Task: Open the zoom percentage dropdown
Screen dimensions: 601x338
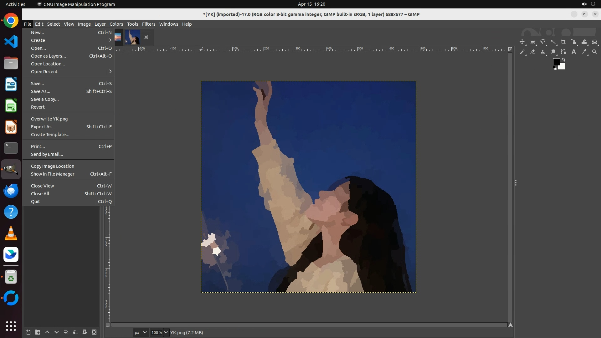Action: (x=166, y=333)
